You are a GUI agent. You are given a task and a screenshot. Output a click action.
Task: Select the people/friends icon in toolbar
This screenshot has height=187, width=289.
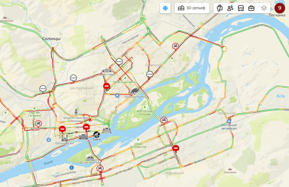tap(230, 8)
